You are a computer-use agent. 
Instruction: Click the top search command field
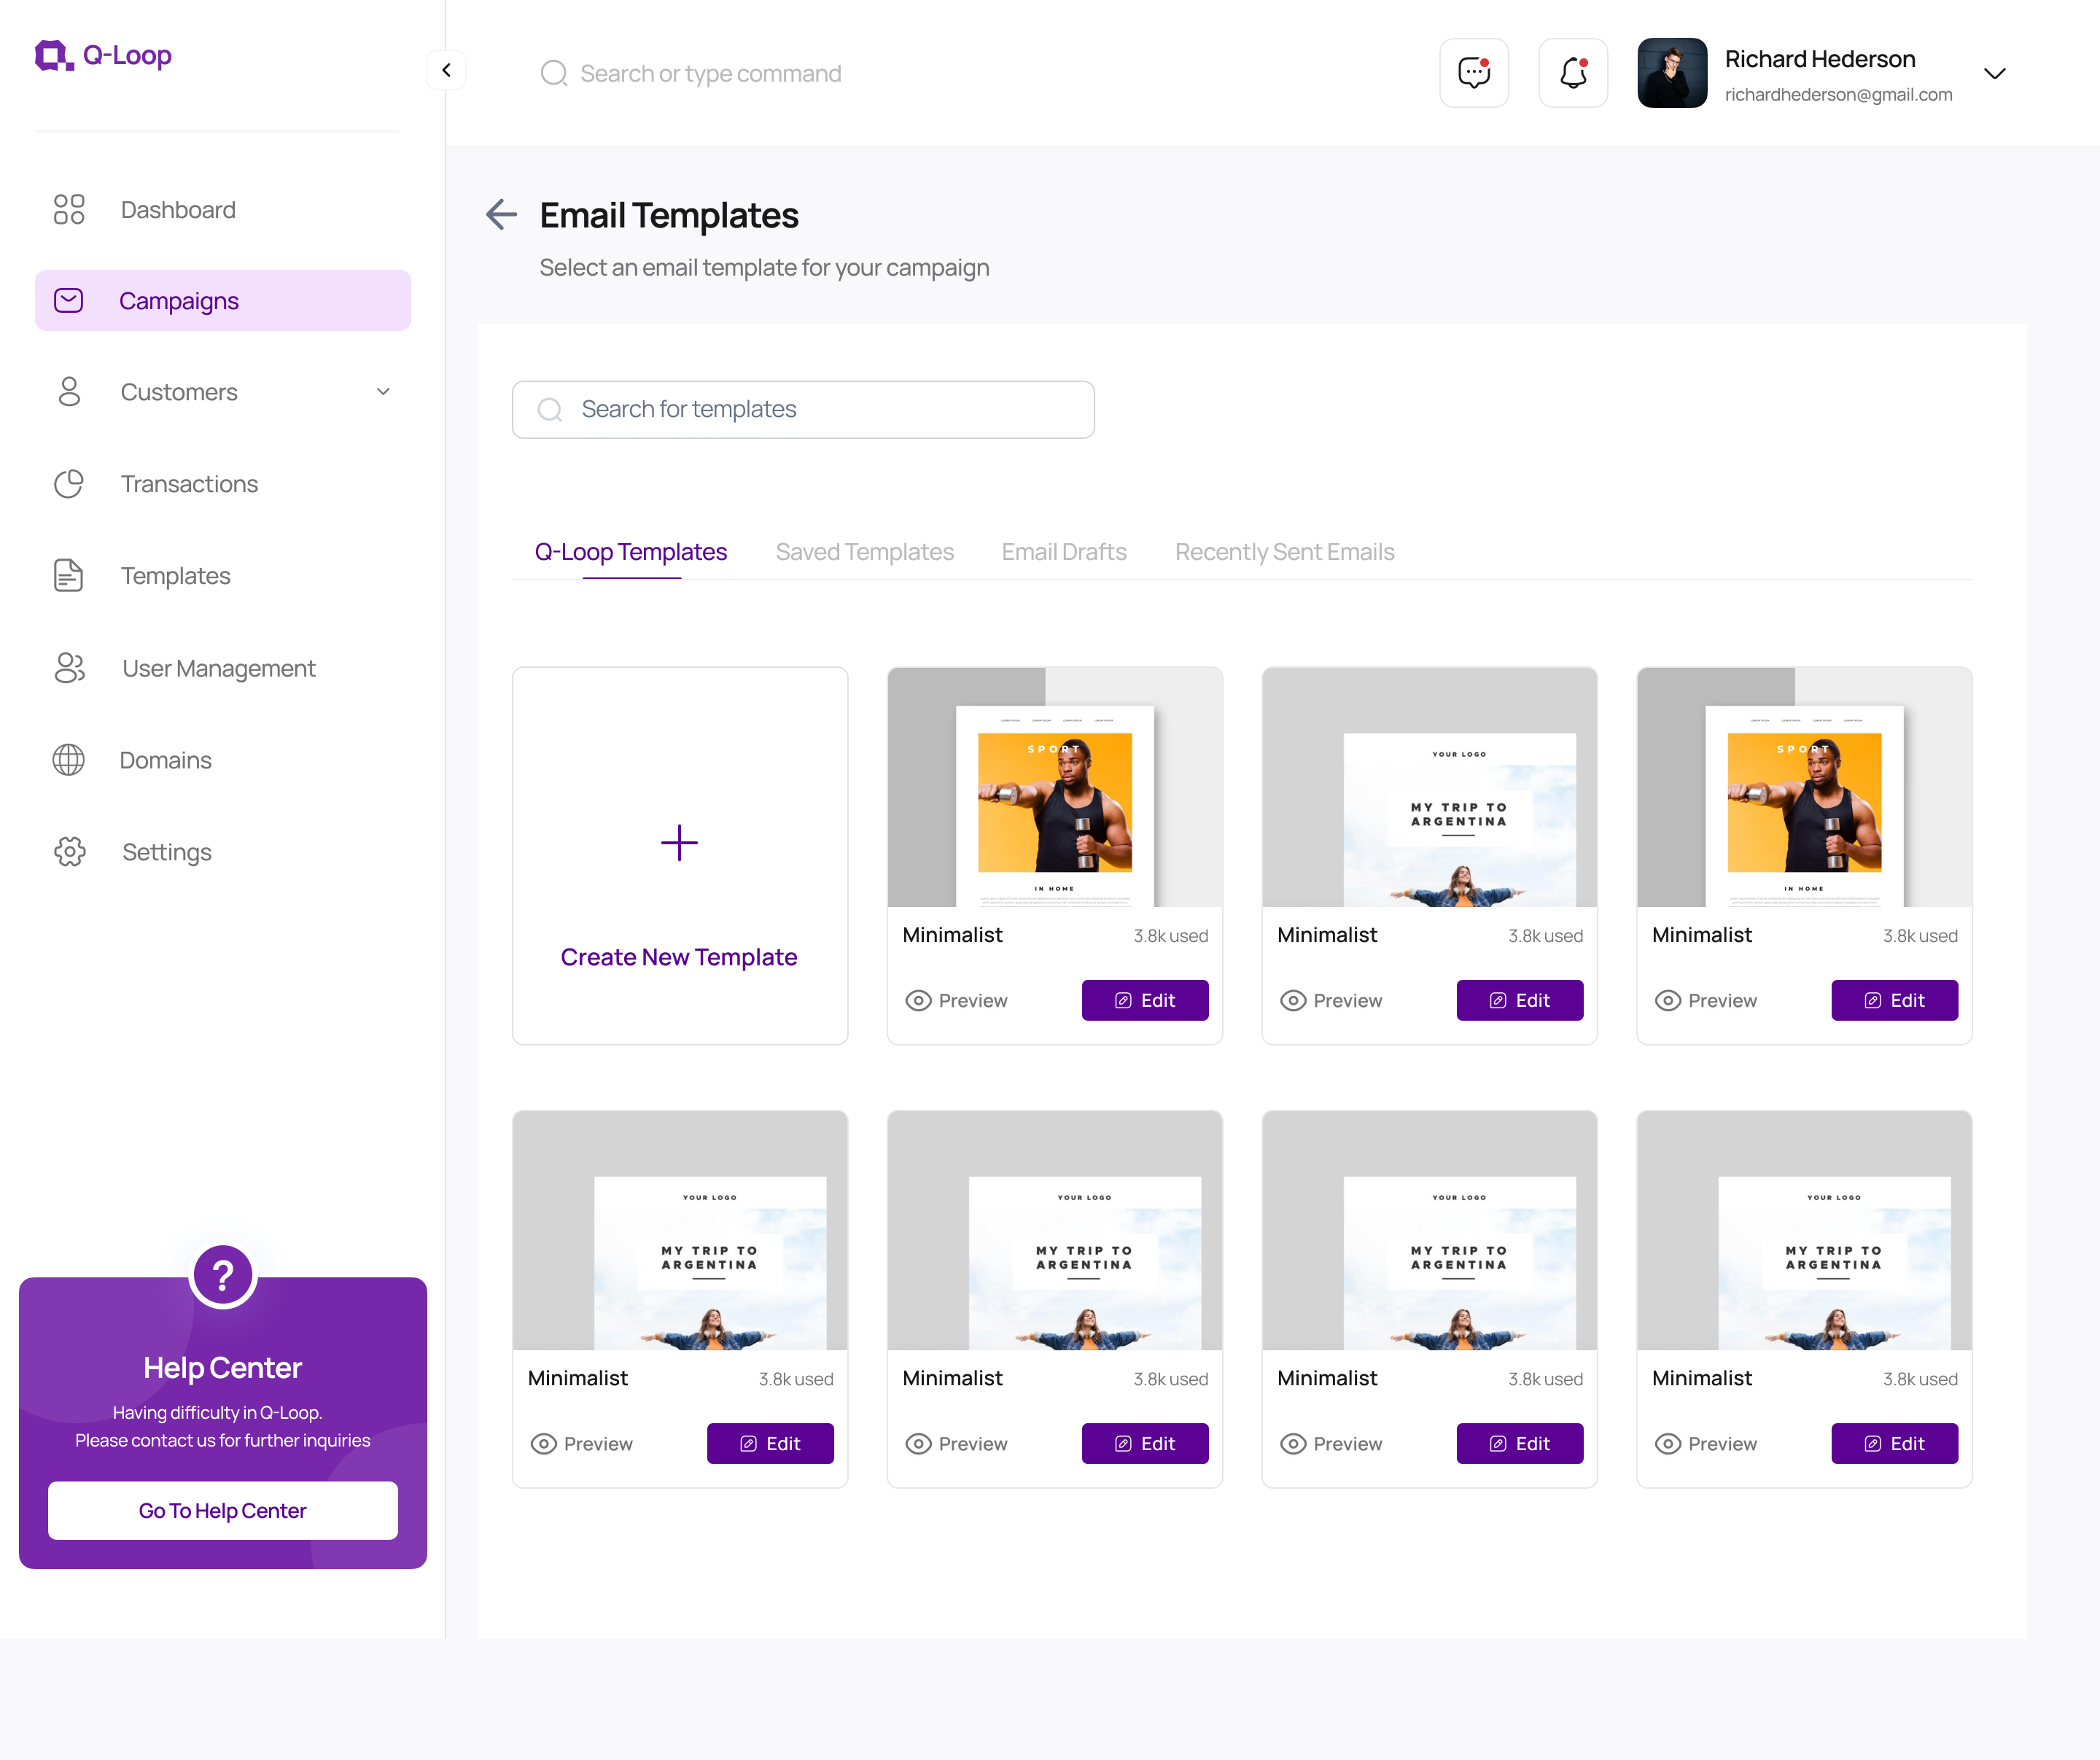point(710,73)
